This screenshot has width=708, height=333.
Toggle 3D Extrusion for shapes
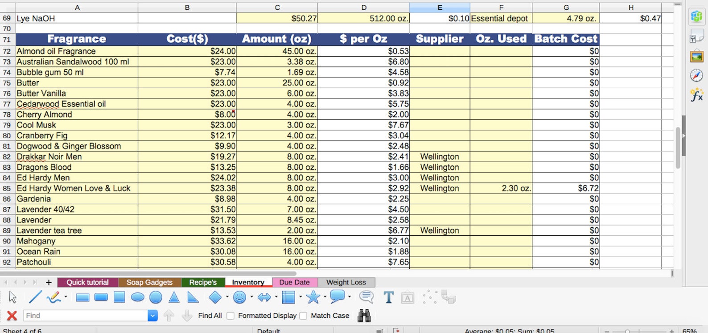pyautogui.click(x=449, y=297)
